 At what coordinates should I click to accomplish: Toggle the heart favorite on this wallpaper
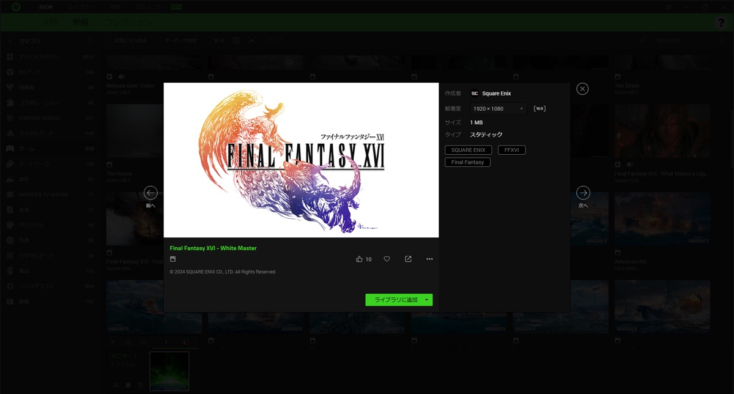[387, 259]
